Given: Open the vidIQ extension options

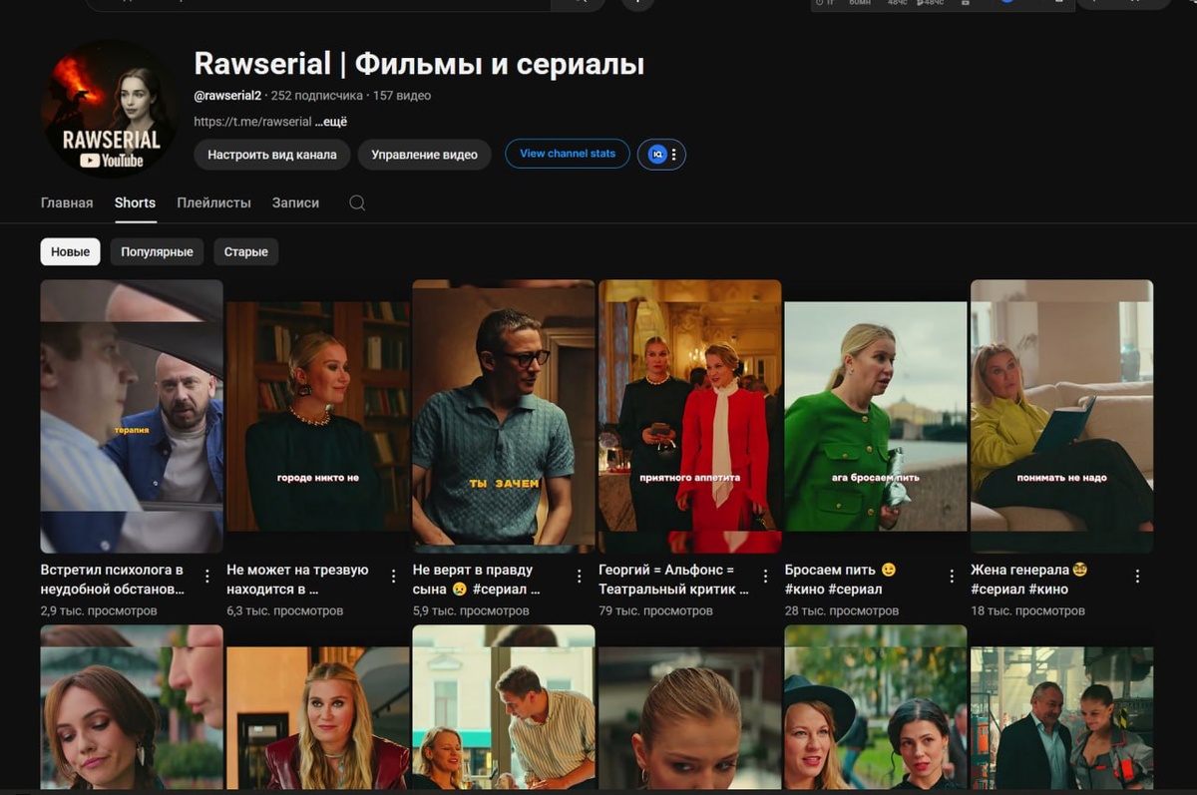Looking at the screenshot, I should coord(674,155).
